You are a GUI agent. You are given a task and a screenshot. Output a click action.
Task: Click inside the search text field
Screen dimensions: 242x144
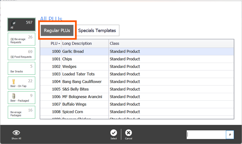(x=206, y=135)
